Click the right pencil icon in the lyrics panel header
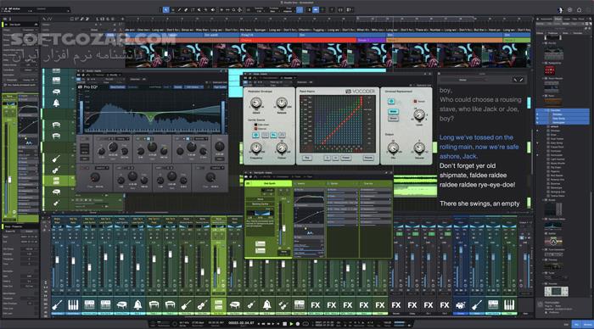 (x=522, y=80)
